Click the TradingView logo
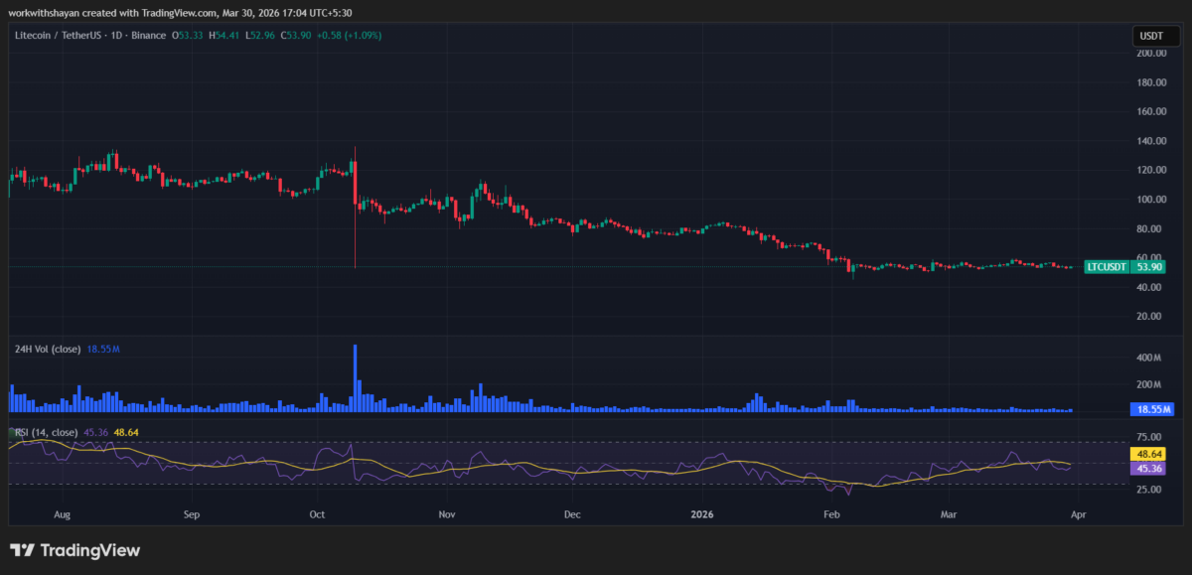This screenshot has width=1192, height=575. [x=74, y=549]
